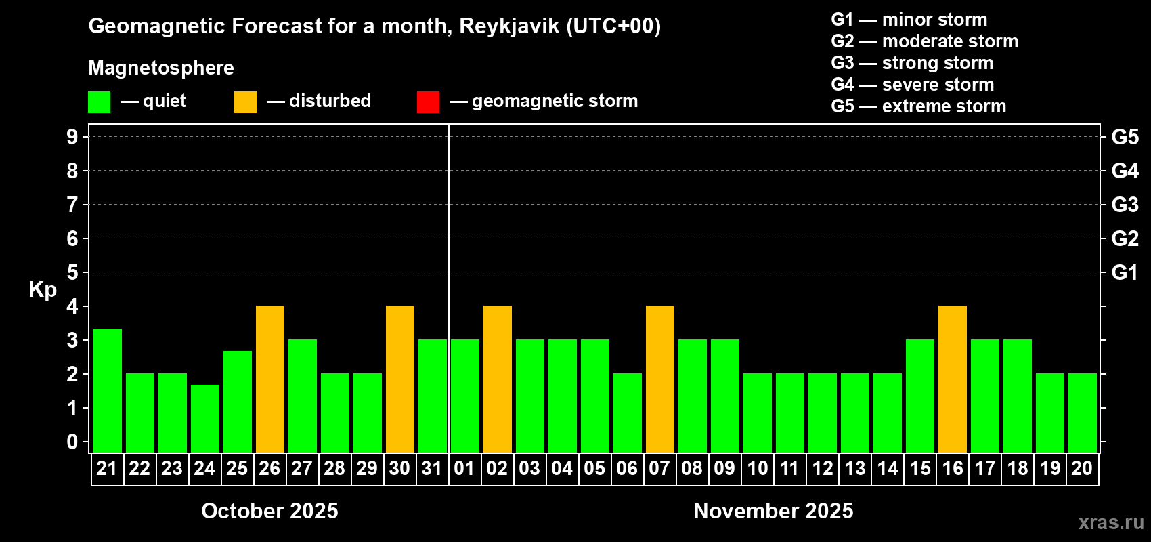The height and width of the screenshot is (542, 1151).
Task: Click the 'G5 — extreme storm' legend text
Action: (919, 106)
